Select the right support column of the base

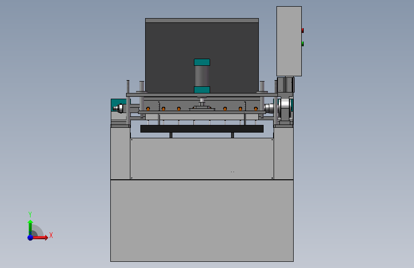click(x=284, y=154)
